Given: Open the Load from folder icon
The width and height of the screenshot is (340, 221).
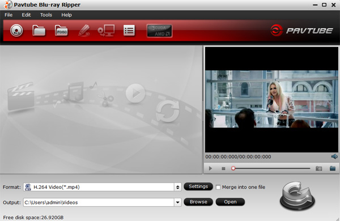Looking at the screenshot, I should [39, 31].
